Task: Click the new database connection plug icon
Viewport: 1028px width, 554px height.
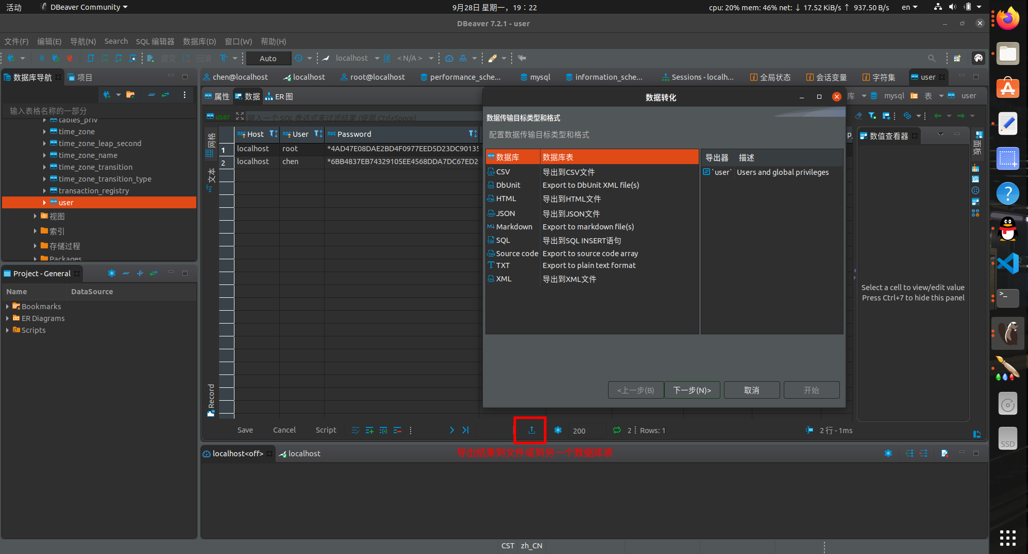Action: (11, 58)
